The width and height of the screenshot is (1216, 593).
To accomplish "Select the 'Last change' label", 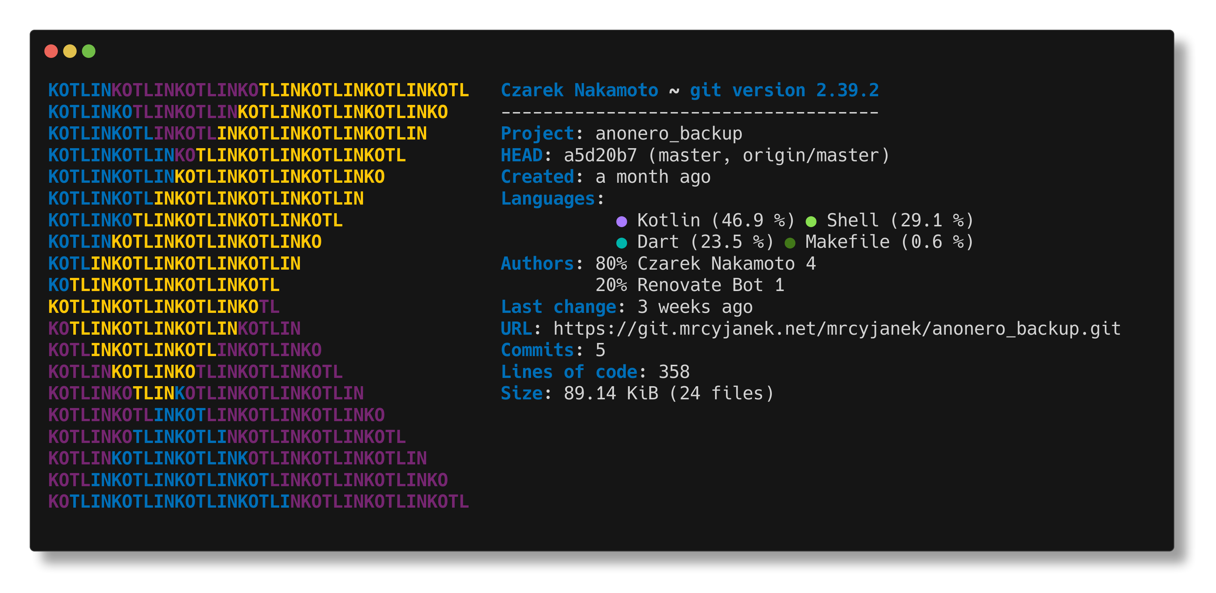I will [558, 307].
